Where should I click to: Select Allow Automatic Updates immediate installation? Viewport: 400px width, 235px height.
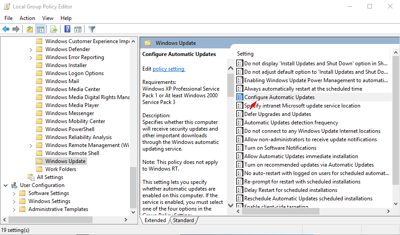click(301, 156)
